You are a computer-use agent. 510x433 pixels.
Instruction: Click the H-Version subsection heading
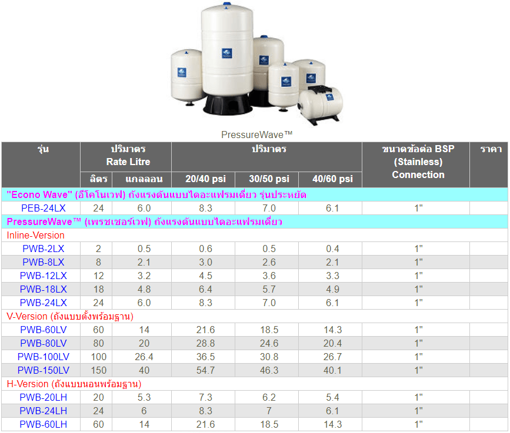point(74,384)
